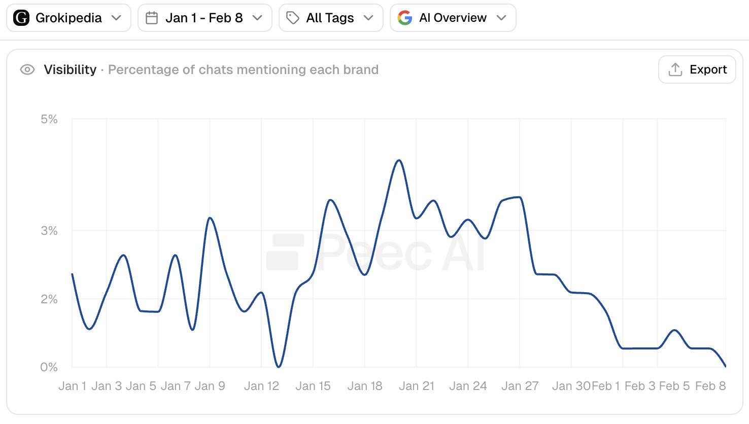Click the calendar icon in date filter

coord(152,18)
